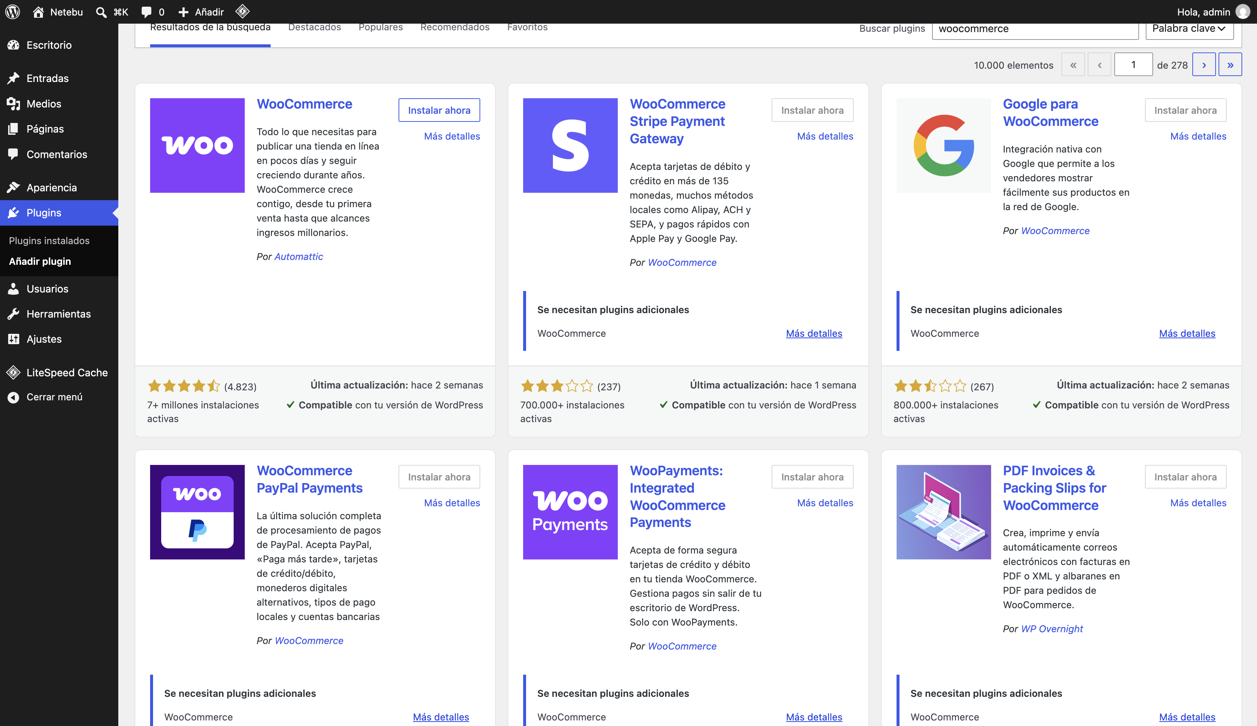Screen dimensions: 1257x726
Task: Switch to the Destacados tab
Action: click(x=314, y=27)
